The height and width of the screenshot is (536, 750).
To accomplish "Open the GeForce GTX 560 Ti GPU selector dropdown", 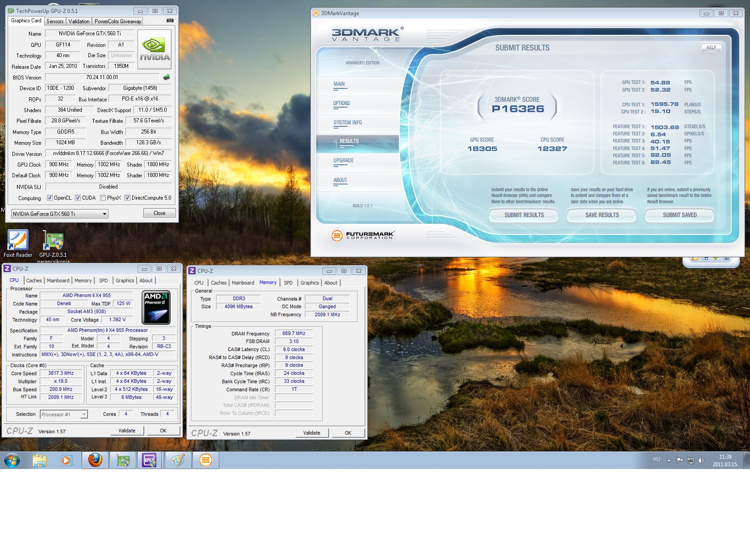I will point(59,214).
